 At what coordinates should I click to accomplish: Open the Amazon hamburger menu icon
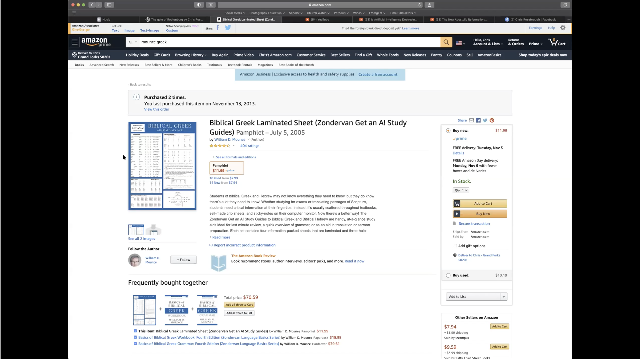point(75,42)
